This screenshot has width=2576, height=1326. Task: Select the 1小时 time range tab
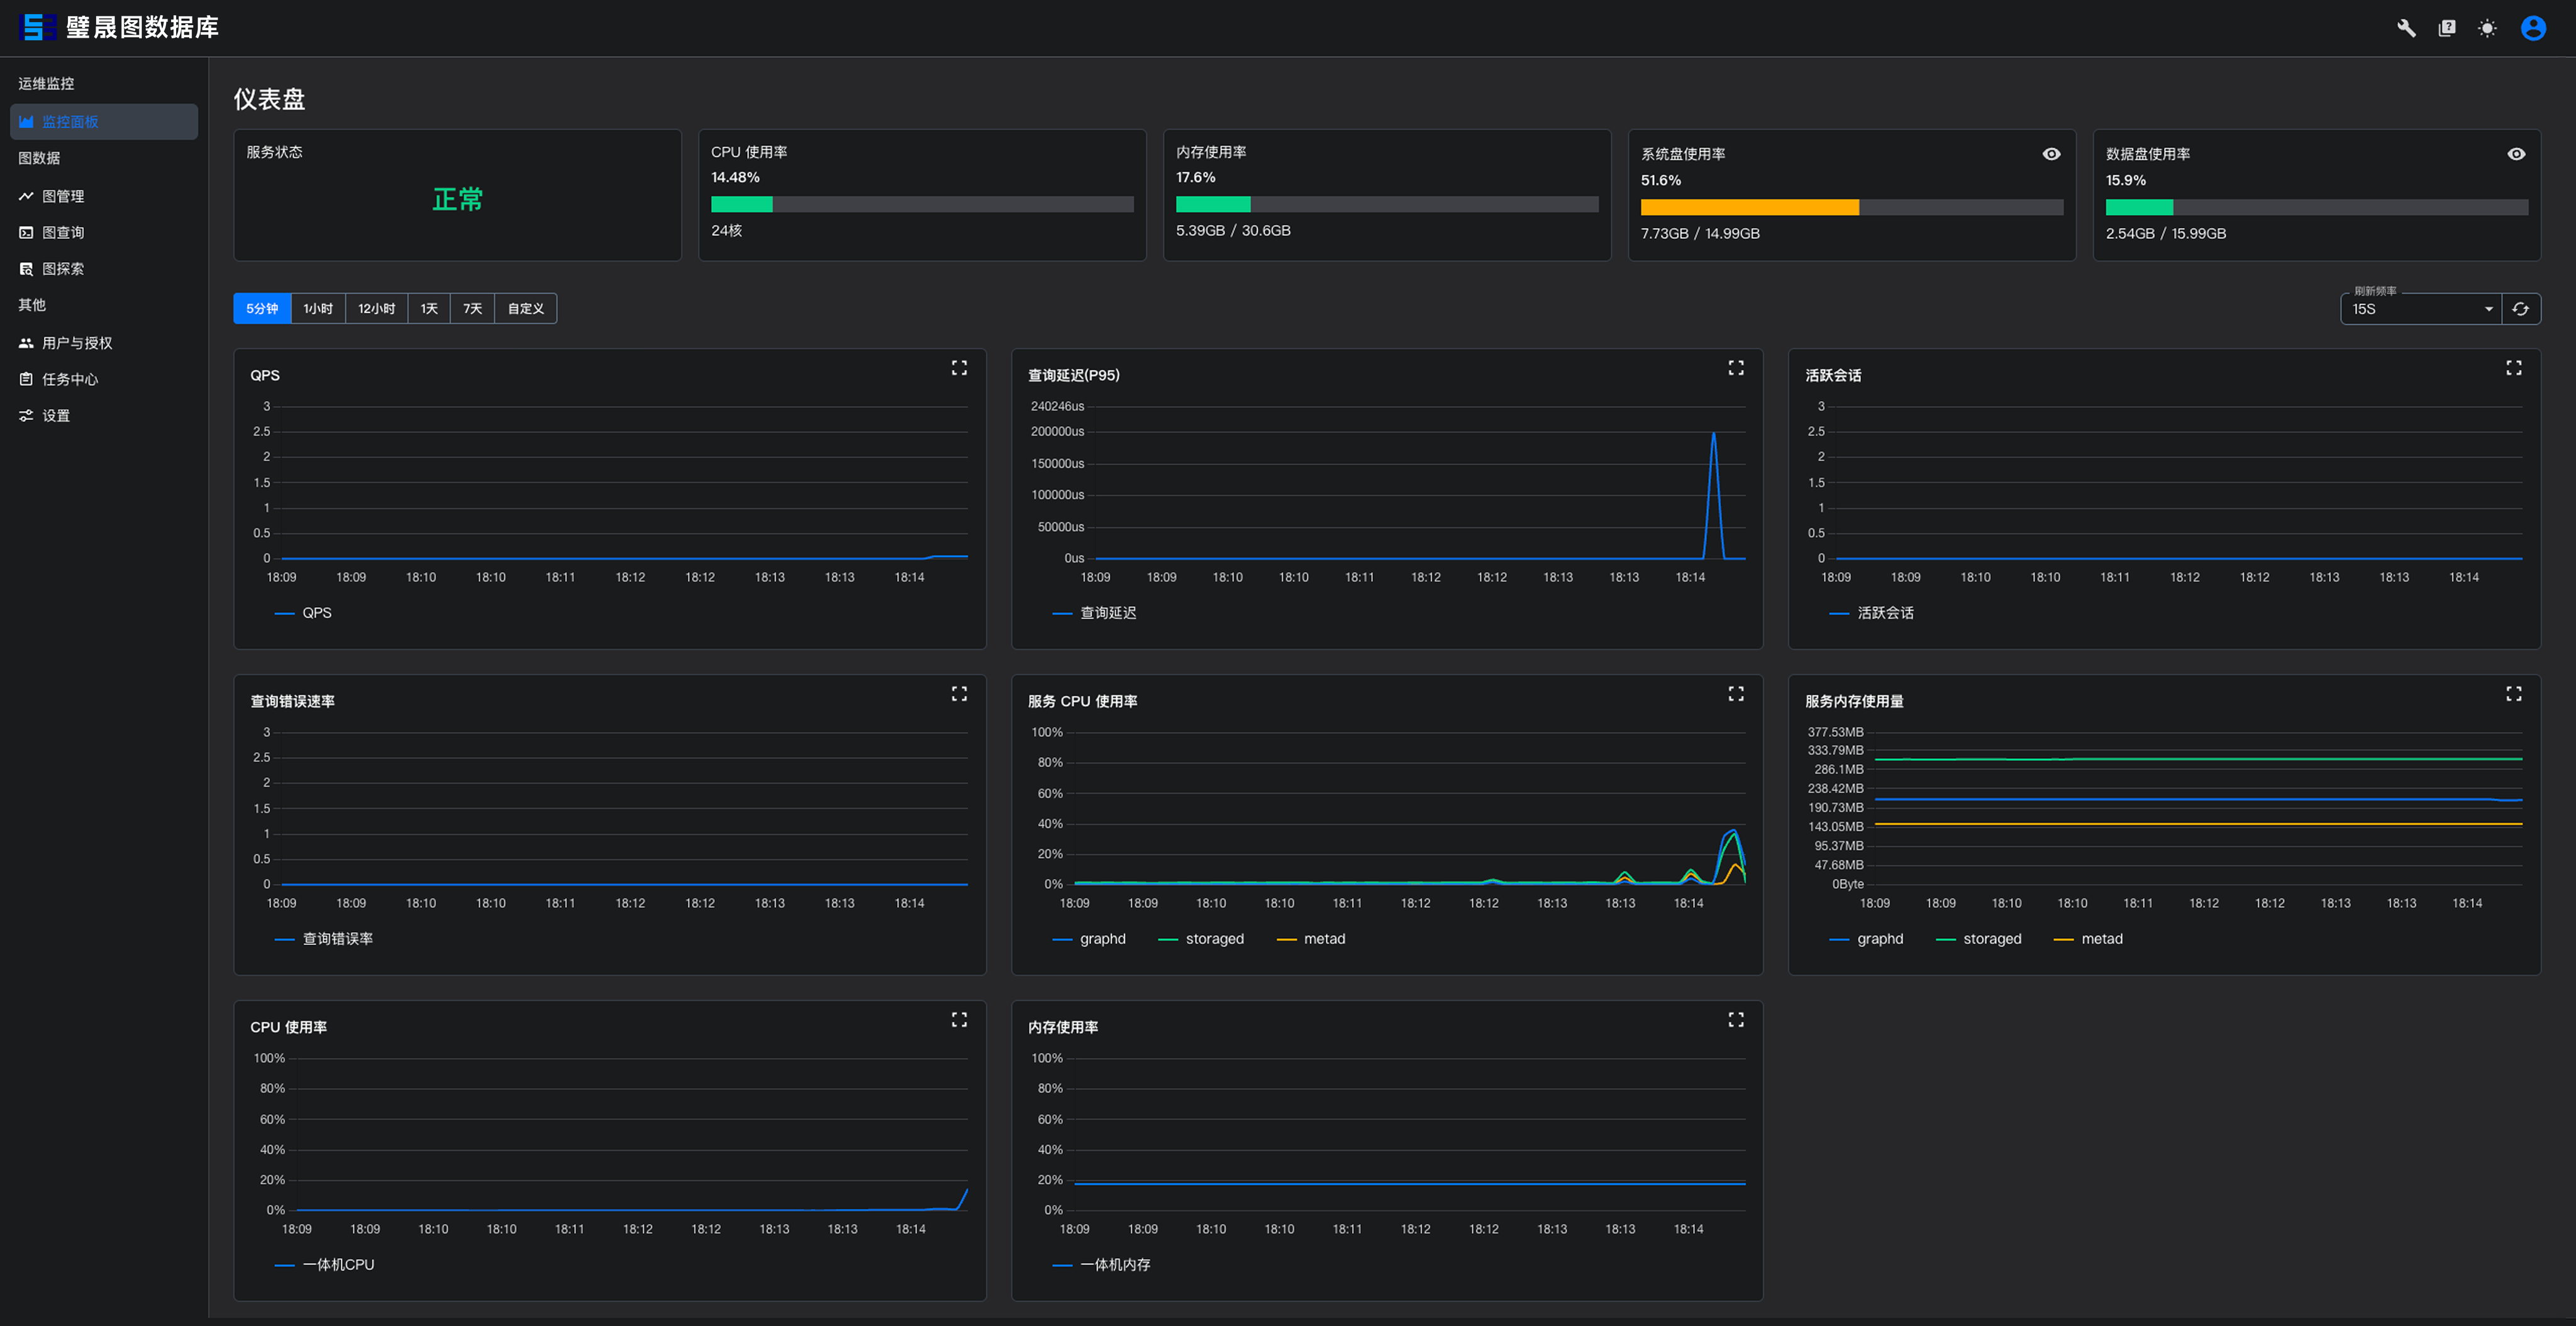pyautogui.click(x=318, y=308)
